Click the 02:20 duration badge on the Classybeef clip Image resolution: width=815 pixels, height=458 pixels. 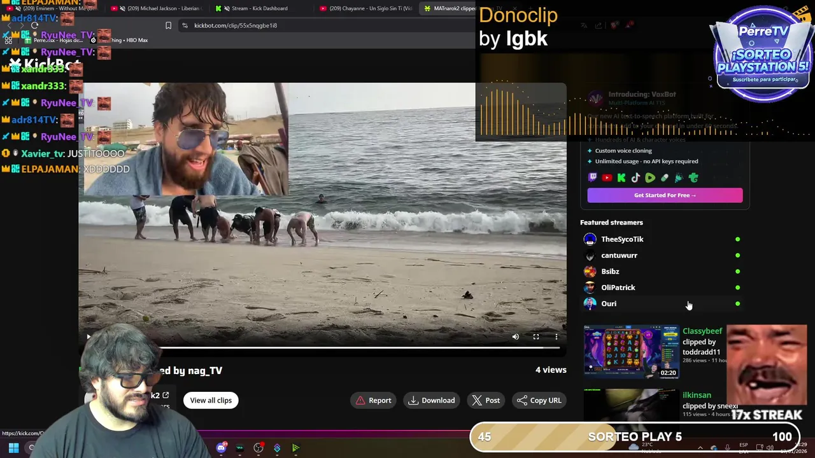pos(668,373)
